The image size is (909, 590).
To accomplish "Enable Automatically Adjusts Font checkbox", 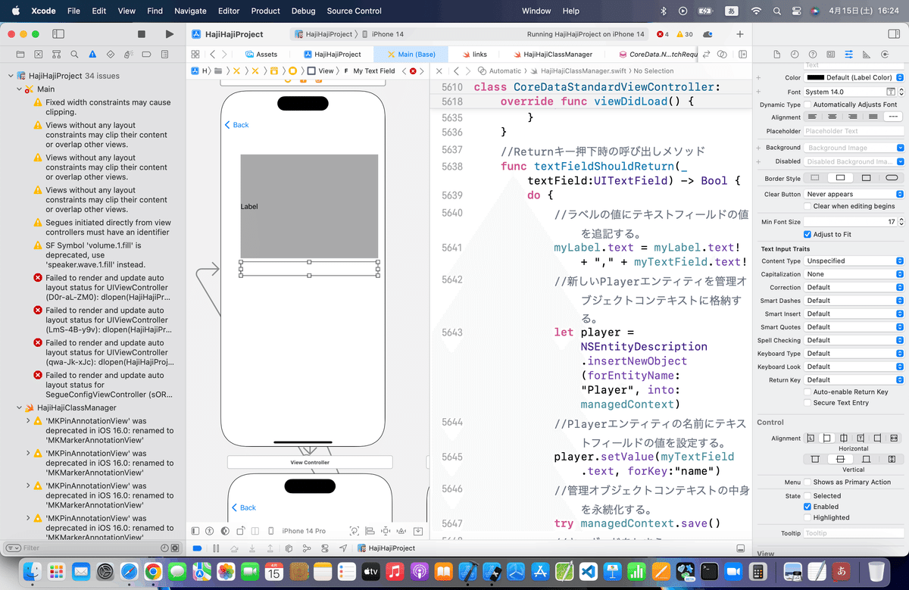I will tap(807, 105).
